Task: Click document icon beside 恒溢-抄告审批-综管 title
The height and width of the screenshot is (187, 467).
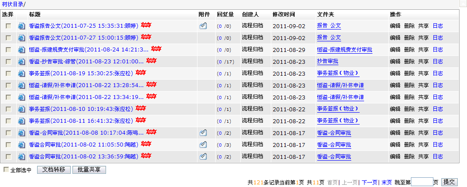Action: (22, 62)
